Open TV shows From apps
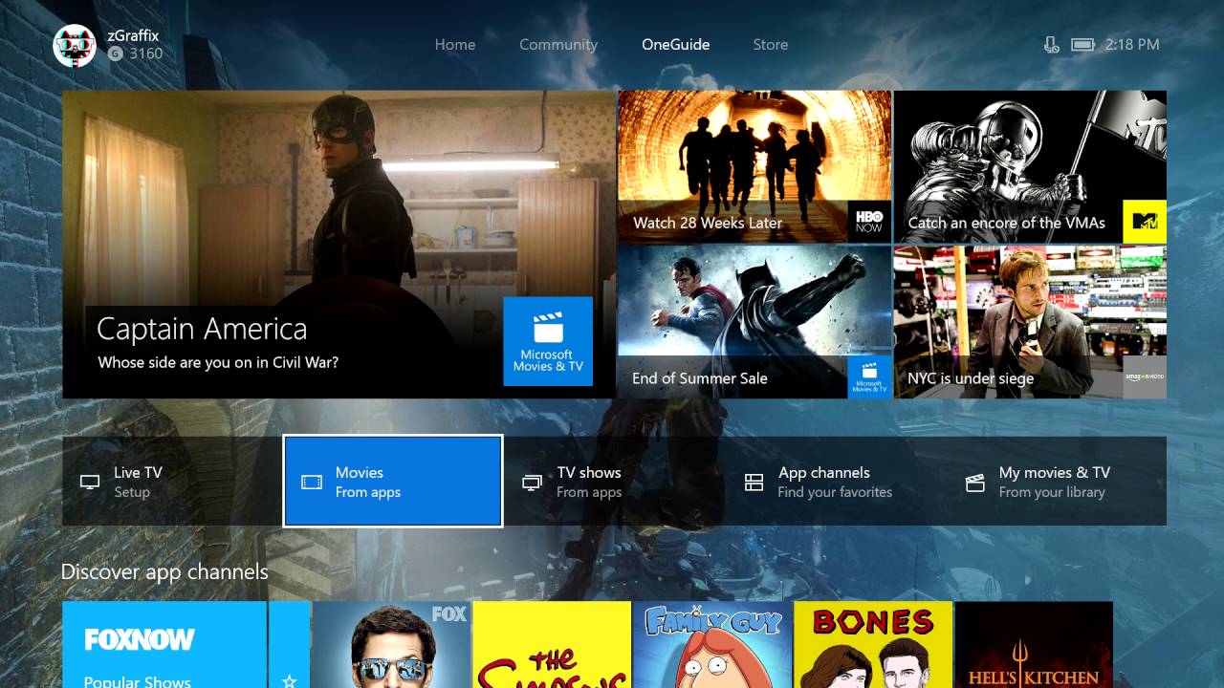This screenshot has width=1224, height=688. 614,482
